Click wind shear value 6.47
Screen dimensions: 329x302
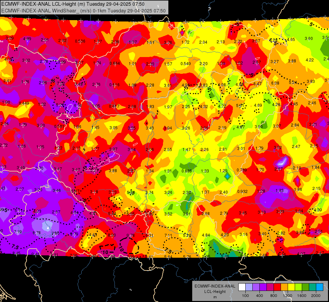click(257, 84)
